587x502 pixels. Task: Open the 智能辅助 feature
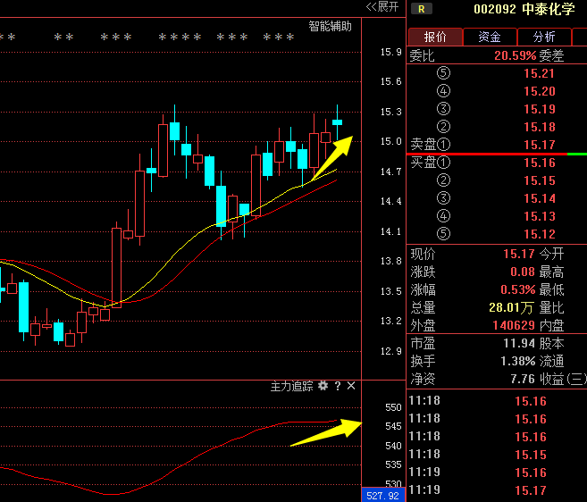(x=330, y=26)
